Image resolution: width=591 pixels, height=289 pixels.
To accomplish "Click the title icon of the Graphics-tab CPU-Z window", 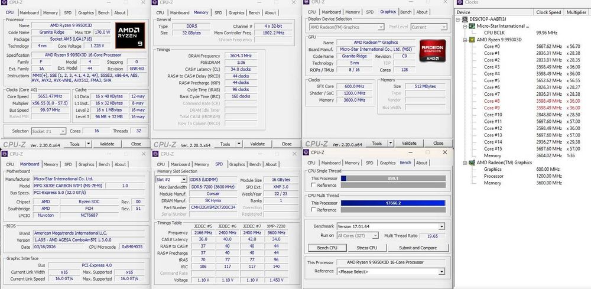I will [x=306, y=2].
